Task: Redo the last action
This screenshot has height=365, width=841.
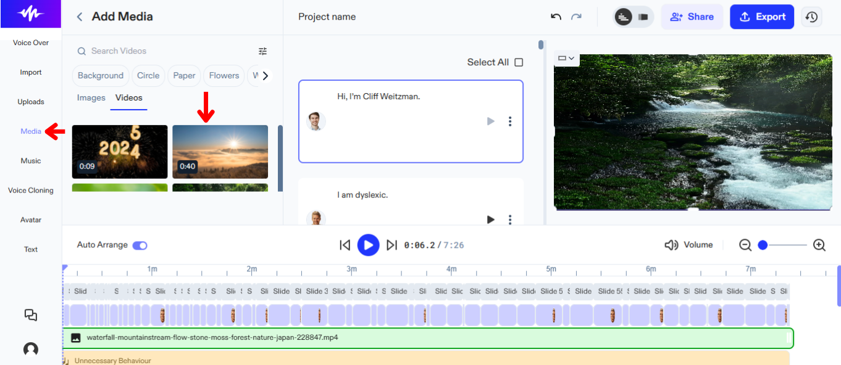Action: (x=575, y=17)
